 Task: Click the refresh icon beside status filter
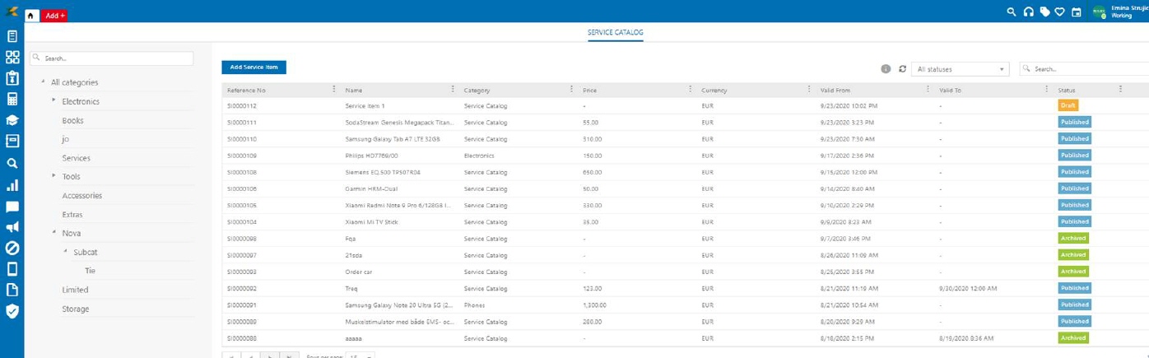[902, 69]
